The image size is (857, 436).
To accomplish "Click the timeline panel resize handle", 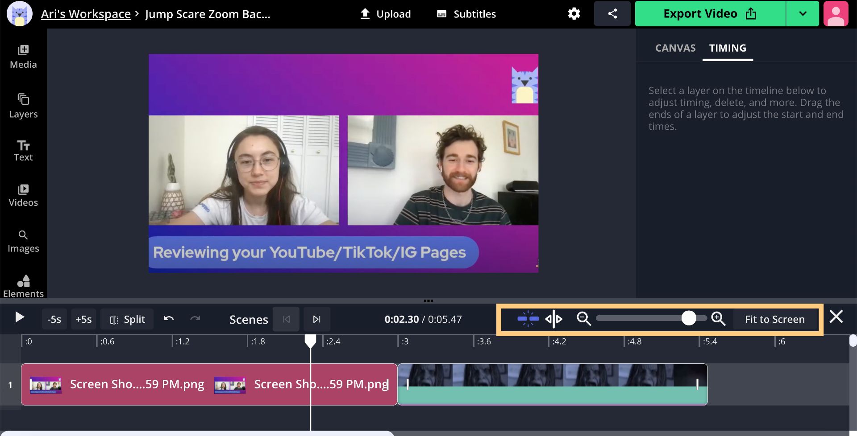I will tap(428, 301).
